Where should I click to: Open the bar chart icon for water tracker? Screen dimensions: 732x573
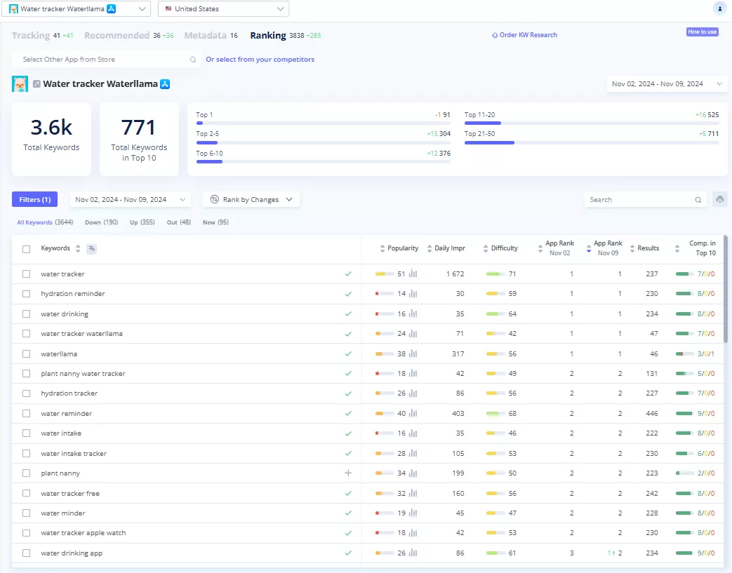click(x=413, y=274)
